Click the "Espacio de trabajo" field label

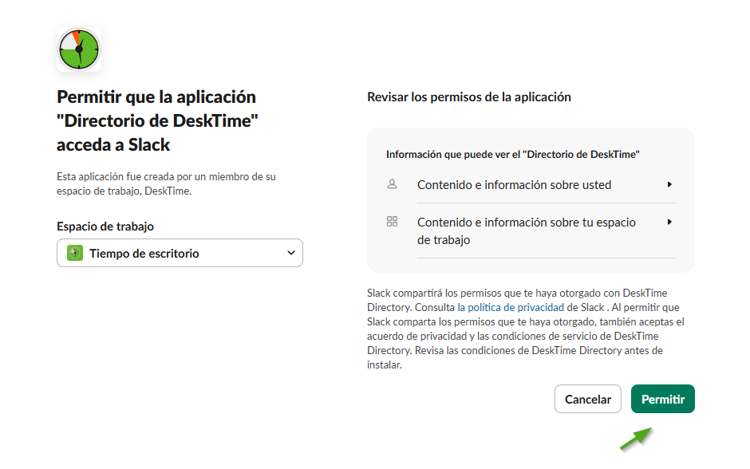(105, 227)
